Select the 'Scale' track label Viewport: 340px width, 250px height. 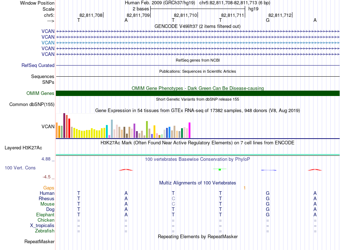click(48, 9)
